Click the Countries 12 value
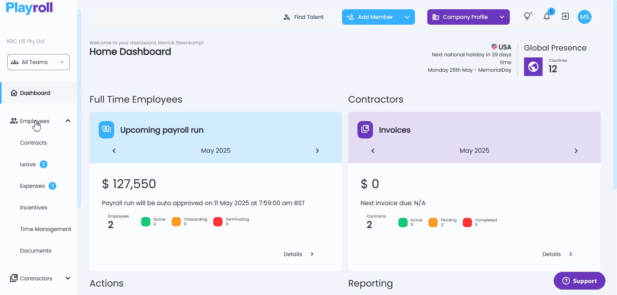 coord(553,69)
